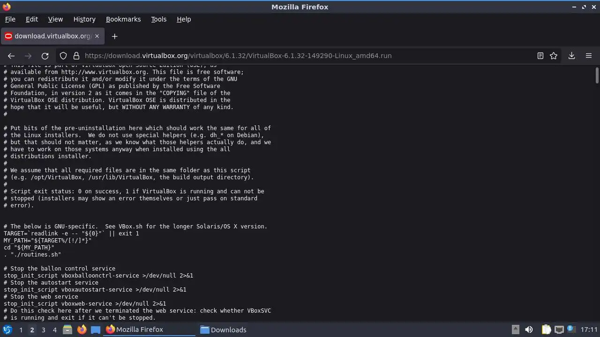The image size is (600, 337).
Task: Open the Bookmarks menu
Action: point(123,19)
